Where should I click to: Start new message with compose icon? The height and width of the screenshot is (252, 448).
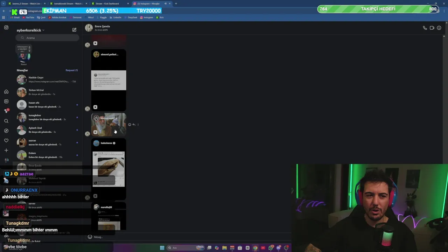point(74,30)
